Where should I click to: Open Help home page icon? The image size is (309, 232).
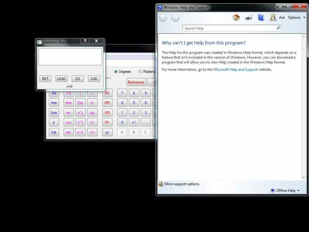(236, 18)
